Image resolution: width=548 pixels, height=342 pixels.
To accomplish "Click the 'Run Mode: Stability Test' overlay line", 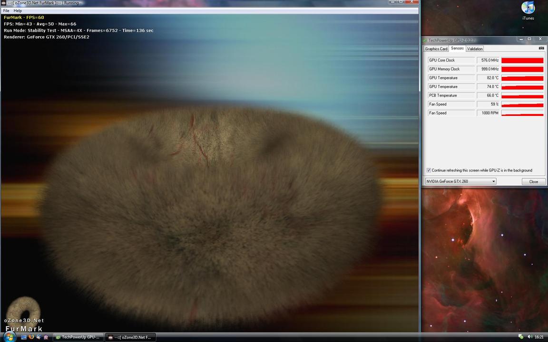I will (78, 30).
